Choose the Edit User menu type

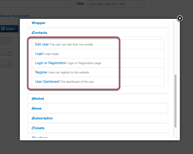pos(42,44)
